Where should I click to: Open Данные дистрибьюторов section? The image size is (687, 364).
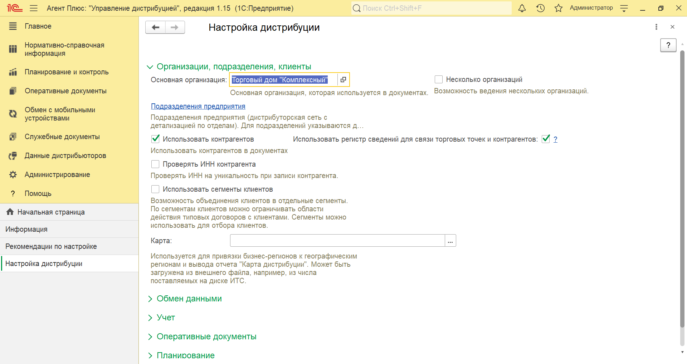65,156
